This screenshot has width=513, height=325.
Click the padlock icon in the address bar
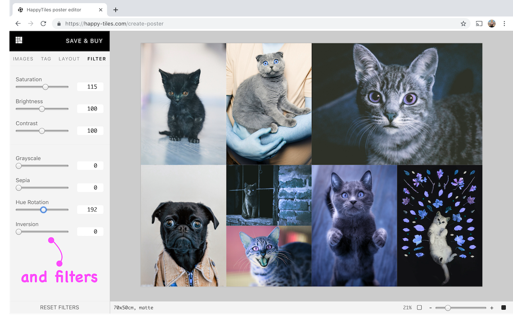pos(59,24)
